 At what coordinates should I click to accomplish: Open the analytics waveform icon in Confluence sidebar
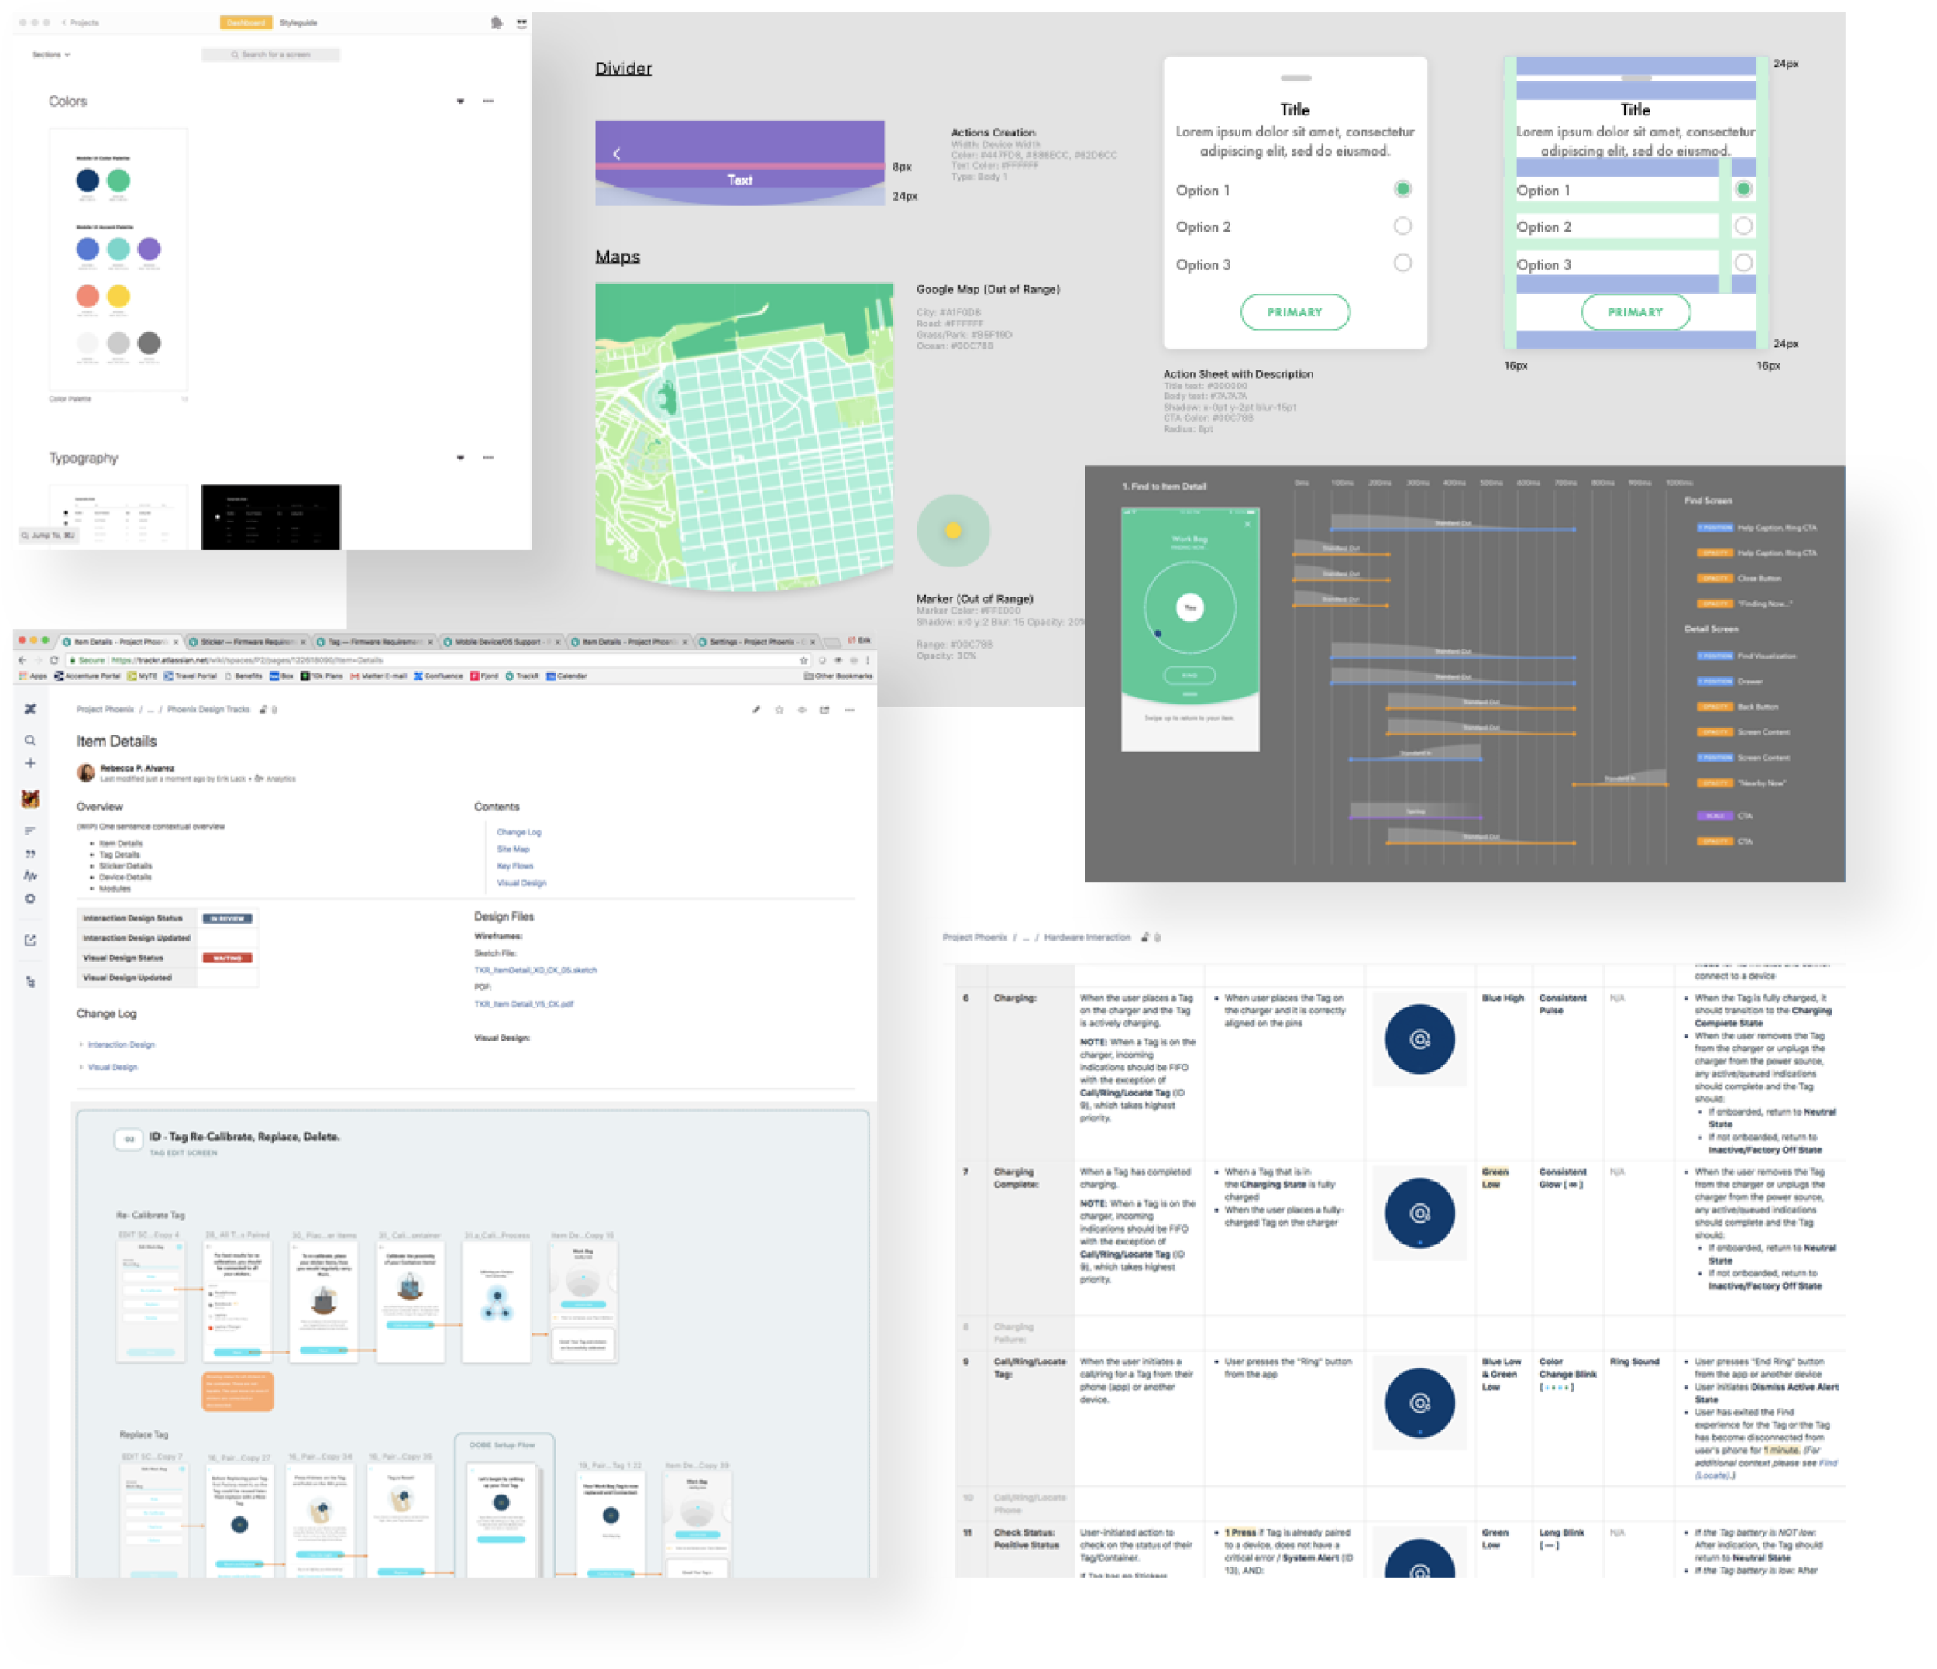click(30, 876)
